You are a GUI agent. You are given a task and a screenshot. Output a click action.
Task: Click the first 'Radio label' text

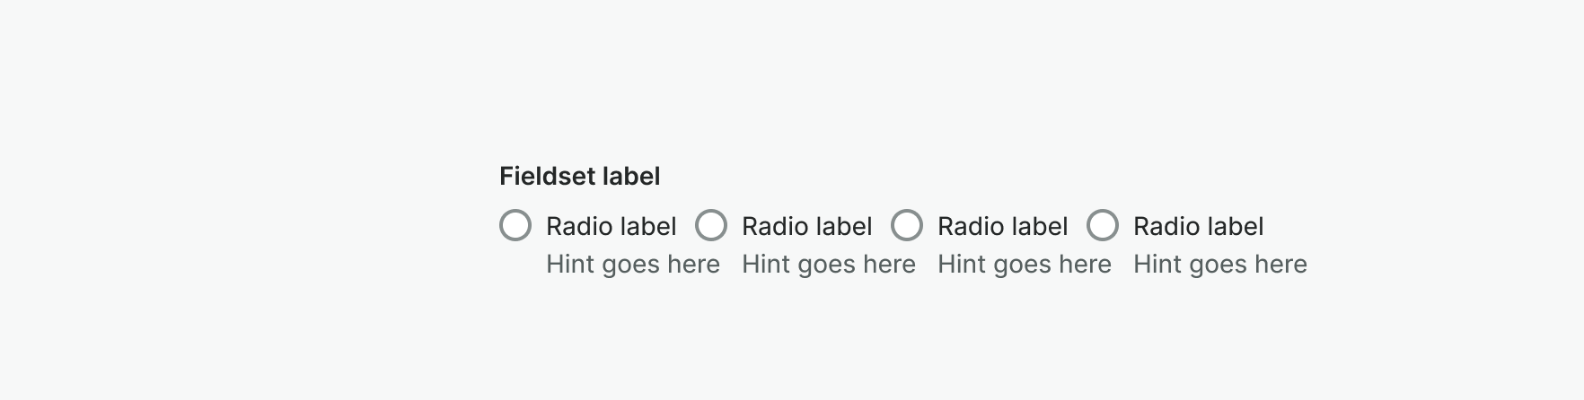611,227
